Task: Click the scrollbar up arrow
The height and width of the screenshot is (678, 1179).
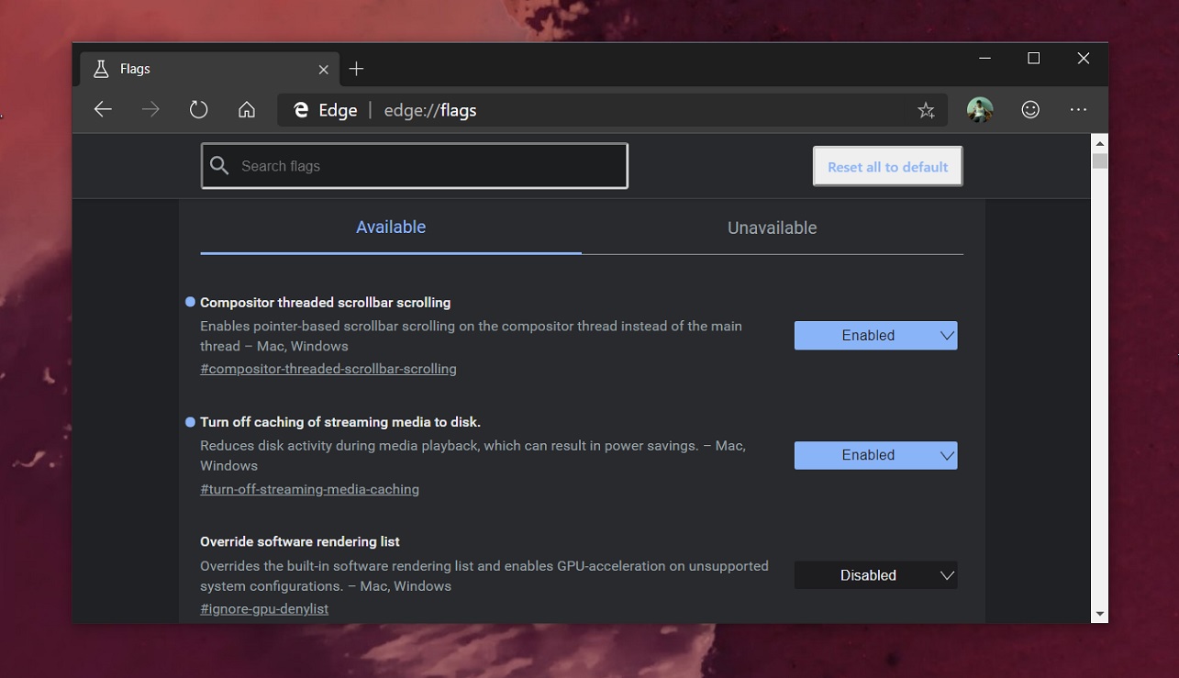Action: click(x=1099, y=143)
